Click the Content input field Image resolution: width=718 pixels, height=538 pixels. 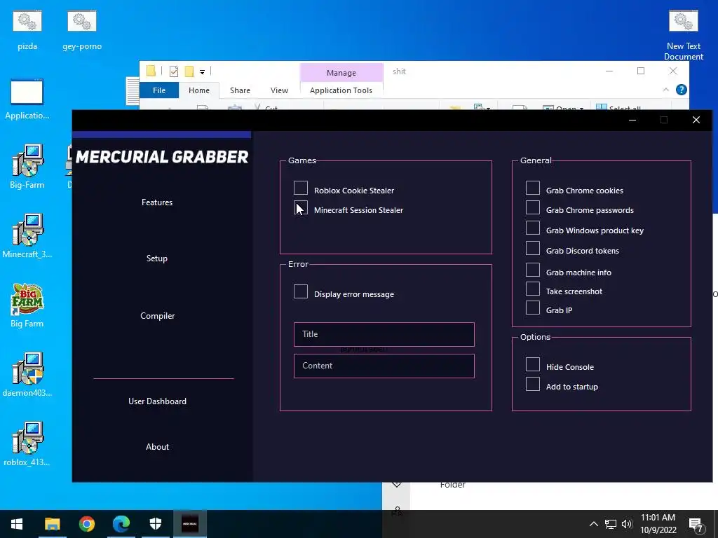pos(384,366)
